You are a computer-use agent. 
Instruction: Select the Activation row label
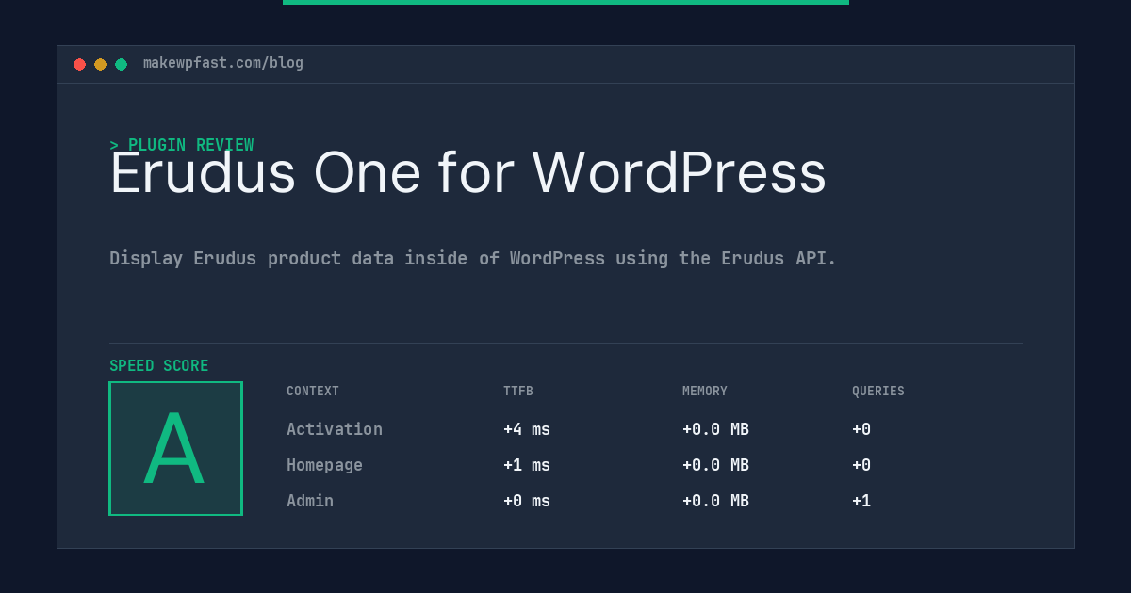[x=335, y=429]
